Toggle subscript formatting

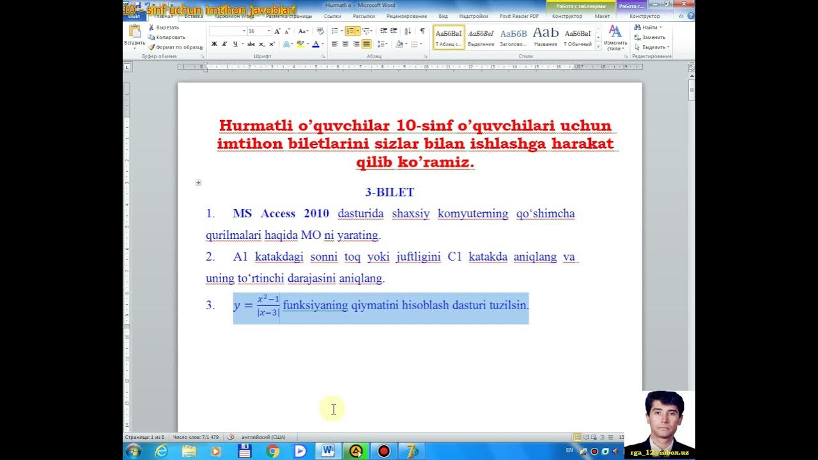(262, 44)
